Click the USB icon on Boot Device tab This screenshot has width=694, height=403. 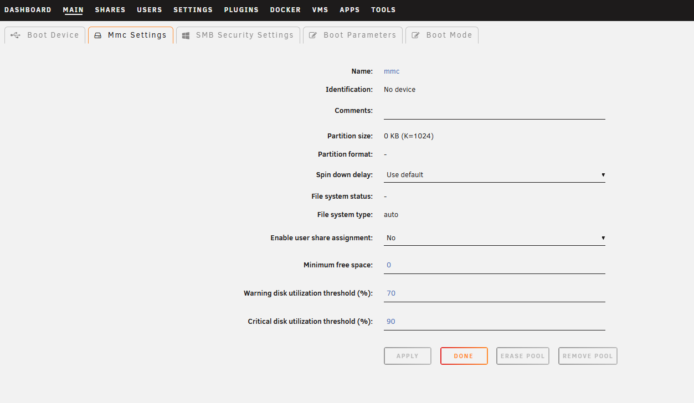(16, 35)
